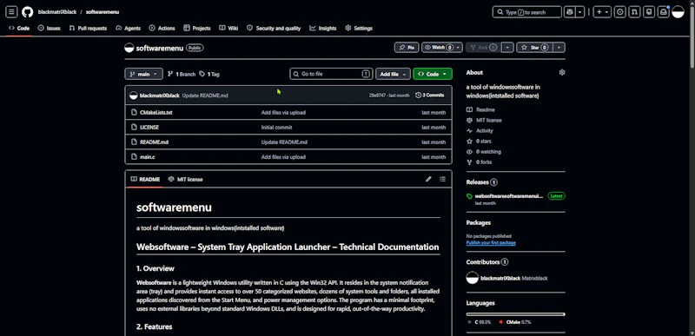
Task: Switch to the Wiki tab
Action: pos(228,28)
